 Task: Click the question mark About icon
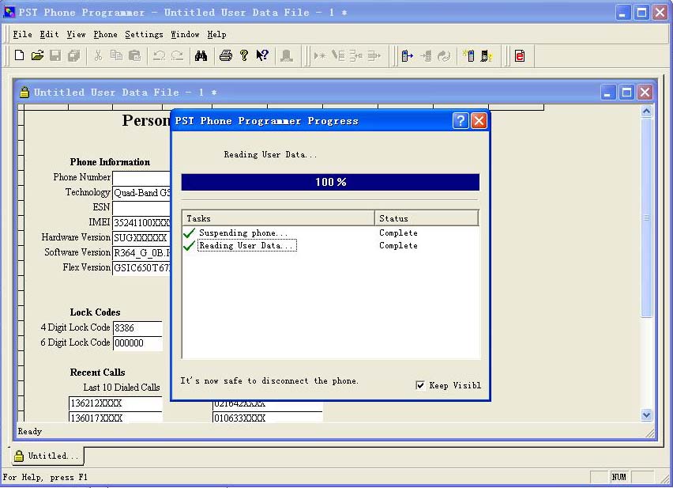(x=244, y=55)
